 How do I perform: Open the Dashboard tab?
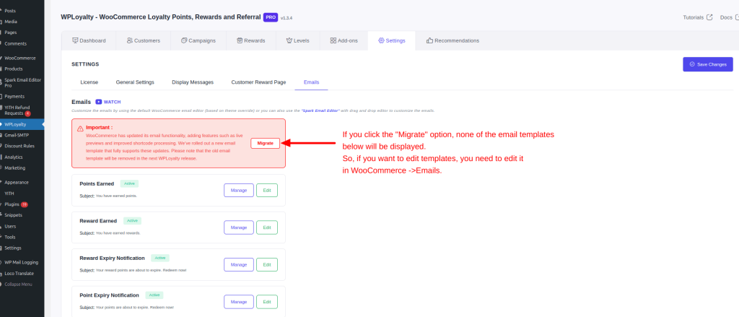[89, 40]
